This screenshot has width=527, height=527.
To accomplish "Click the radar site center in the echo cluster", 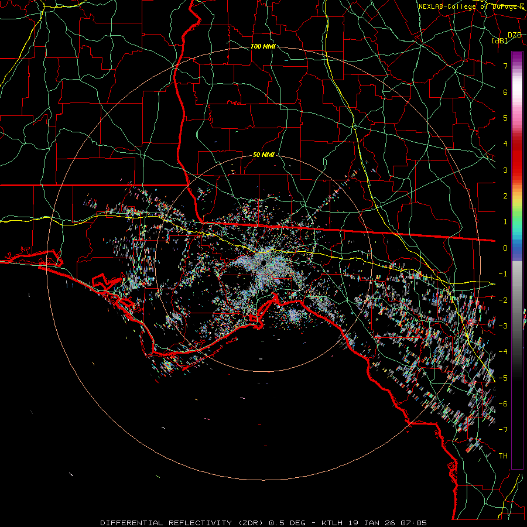I will [263, 263].
